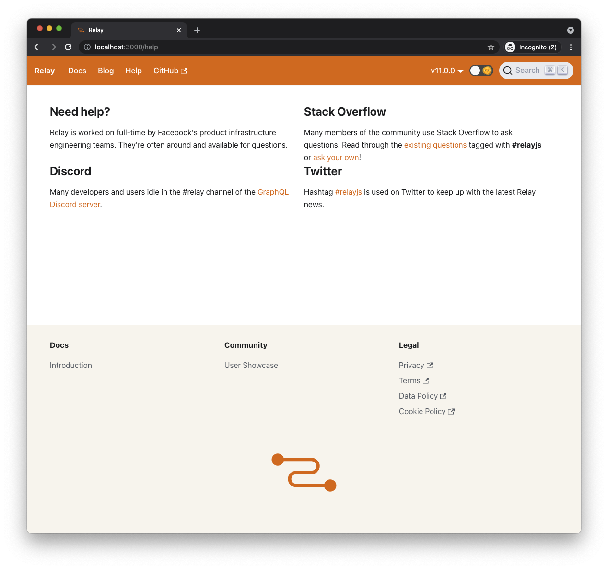Open footer Introduction link

pos(71,365)
